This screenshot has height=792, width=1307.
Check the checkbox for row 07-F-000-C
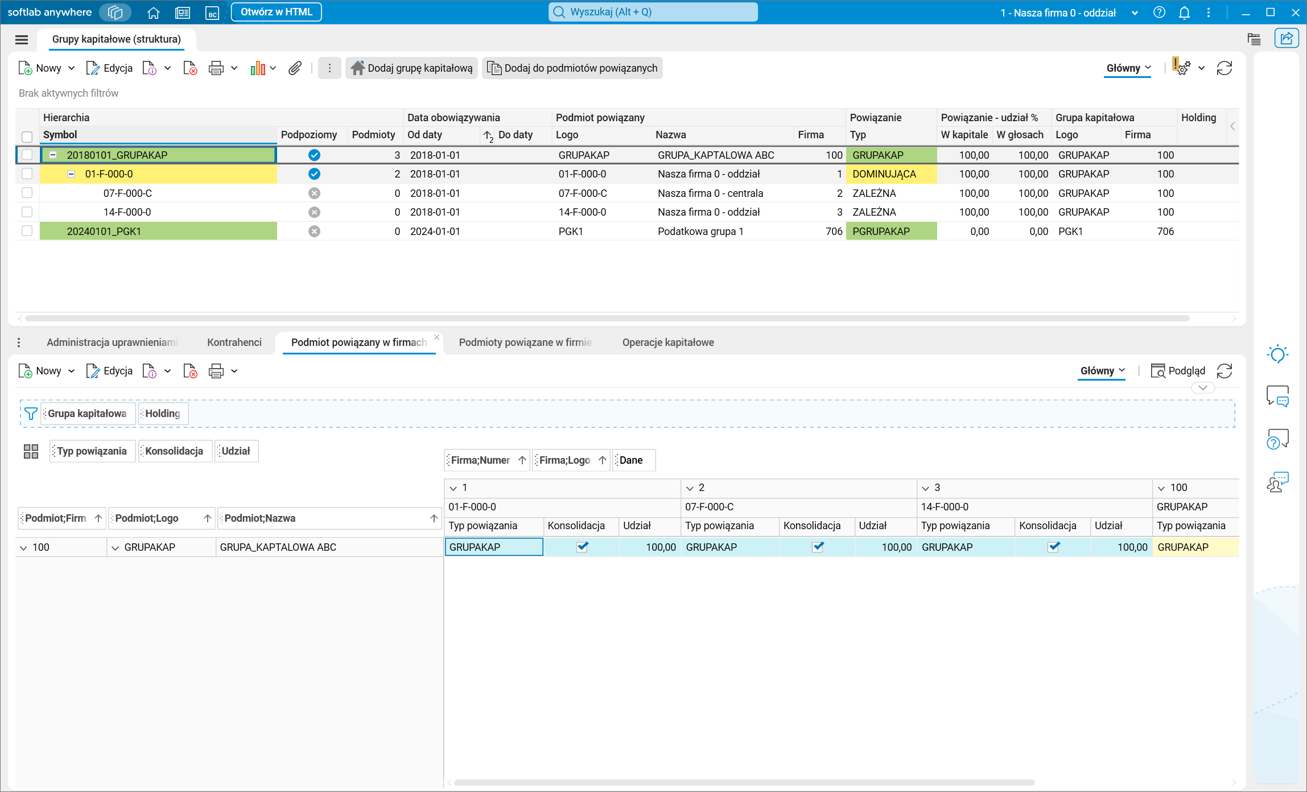[x=27, y=193]
